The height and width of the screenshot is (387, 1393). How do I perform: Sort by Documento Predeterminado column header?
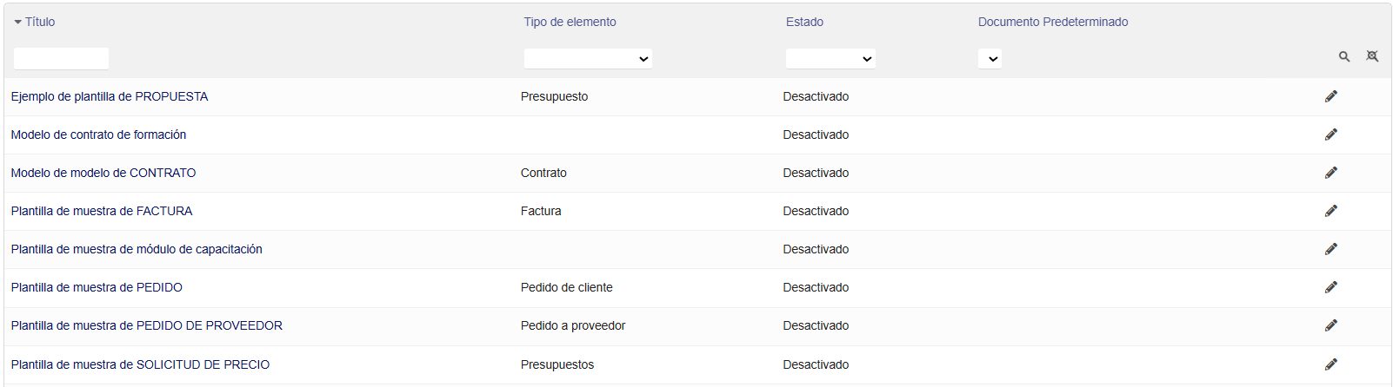tap(1052, 22)
